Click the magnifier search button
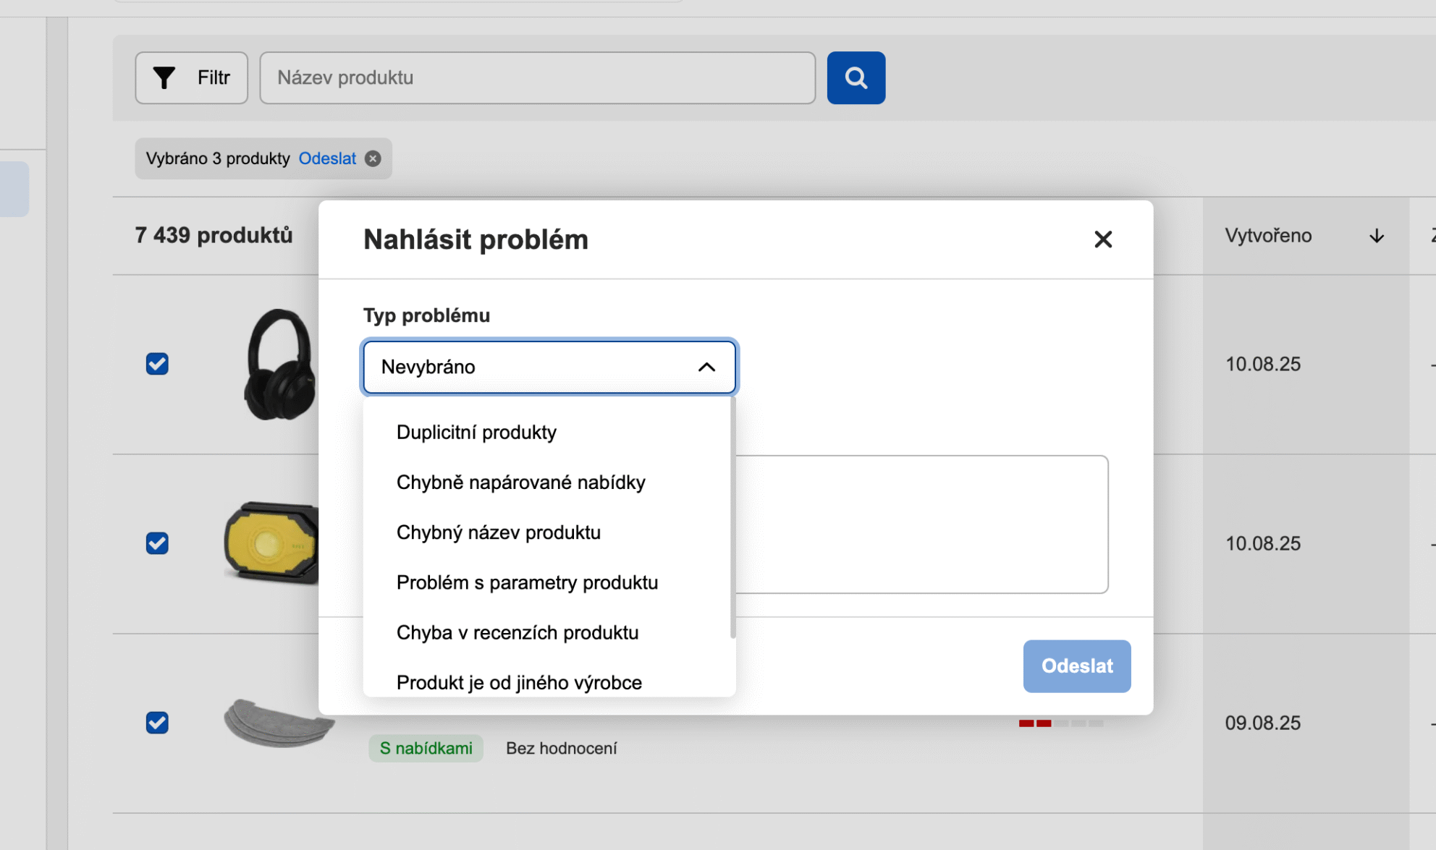This screenshot has width=1436, height=850. coord(856,77)
